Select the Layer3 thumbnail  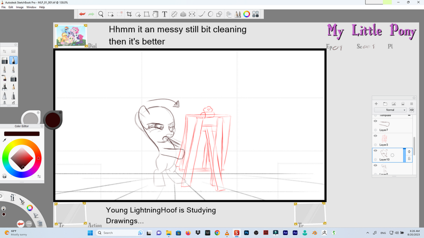pos(385,139)
